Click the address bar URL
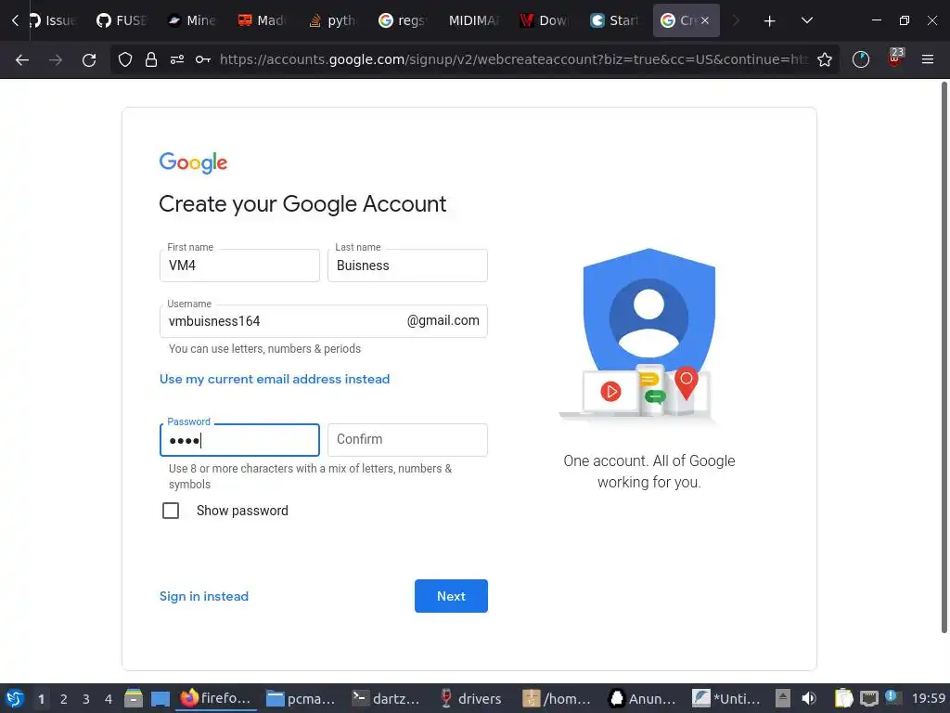This screenshot has height=713, width=950. (514, 59)
